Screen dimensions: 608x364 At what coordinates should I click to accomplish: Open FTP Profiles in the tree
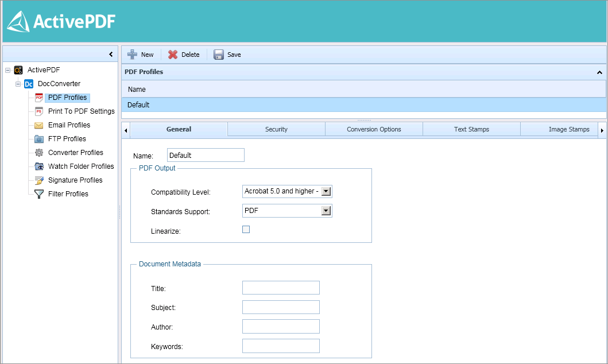[67, 139]
